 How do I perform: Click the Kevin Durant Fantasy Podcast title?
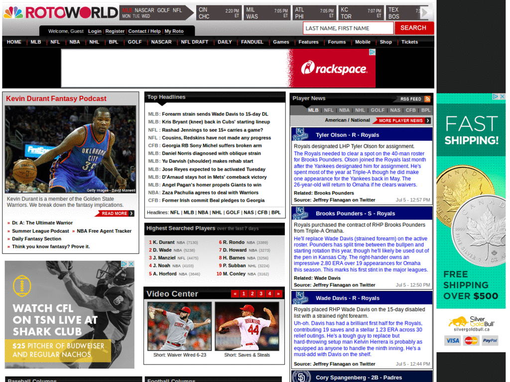pos(56,99)
